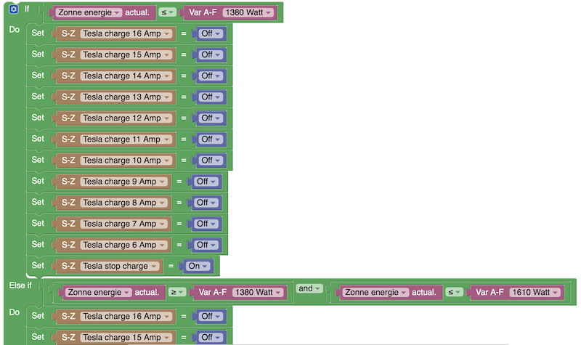
Task: Open Tesla charge 15 Amp dropdown in second Do
Action: (x=126, y=338)
